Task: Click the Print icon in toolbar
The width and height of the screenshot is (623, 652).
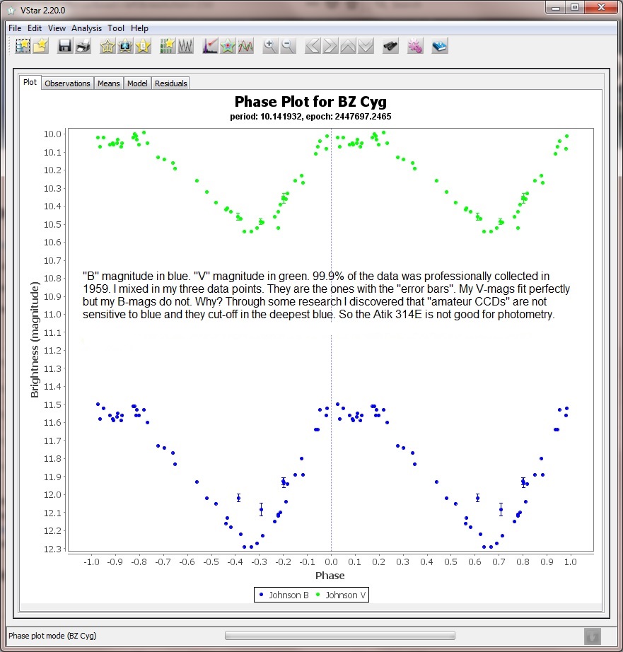Action: (x=83, y=47)
